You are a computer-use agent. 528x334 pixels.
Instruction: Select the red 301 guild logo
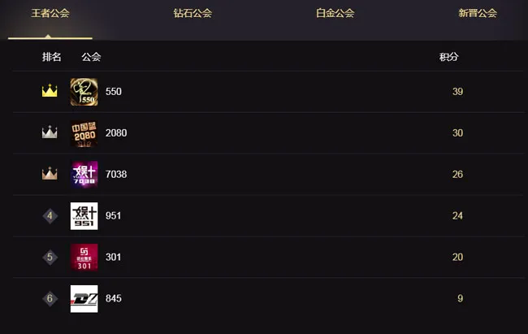click(x=84, y=257)
